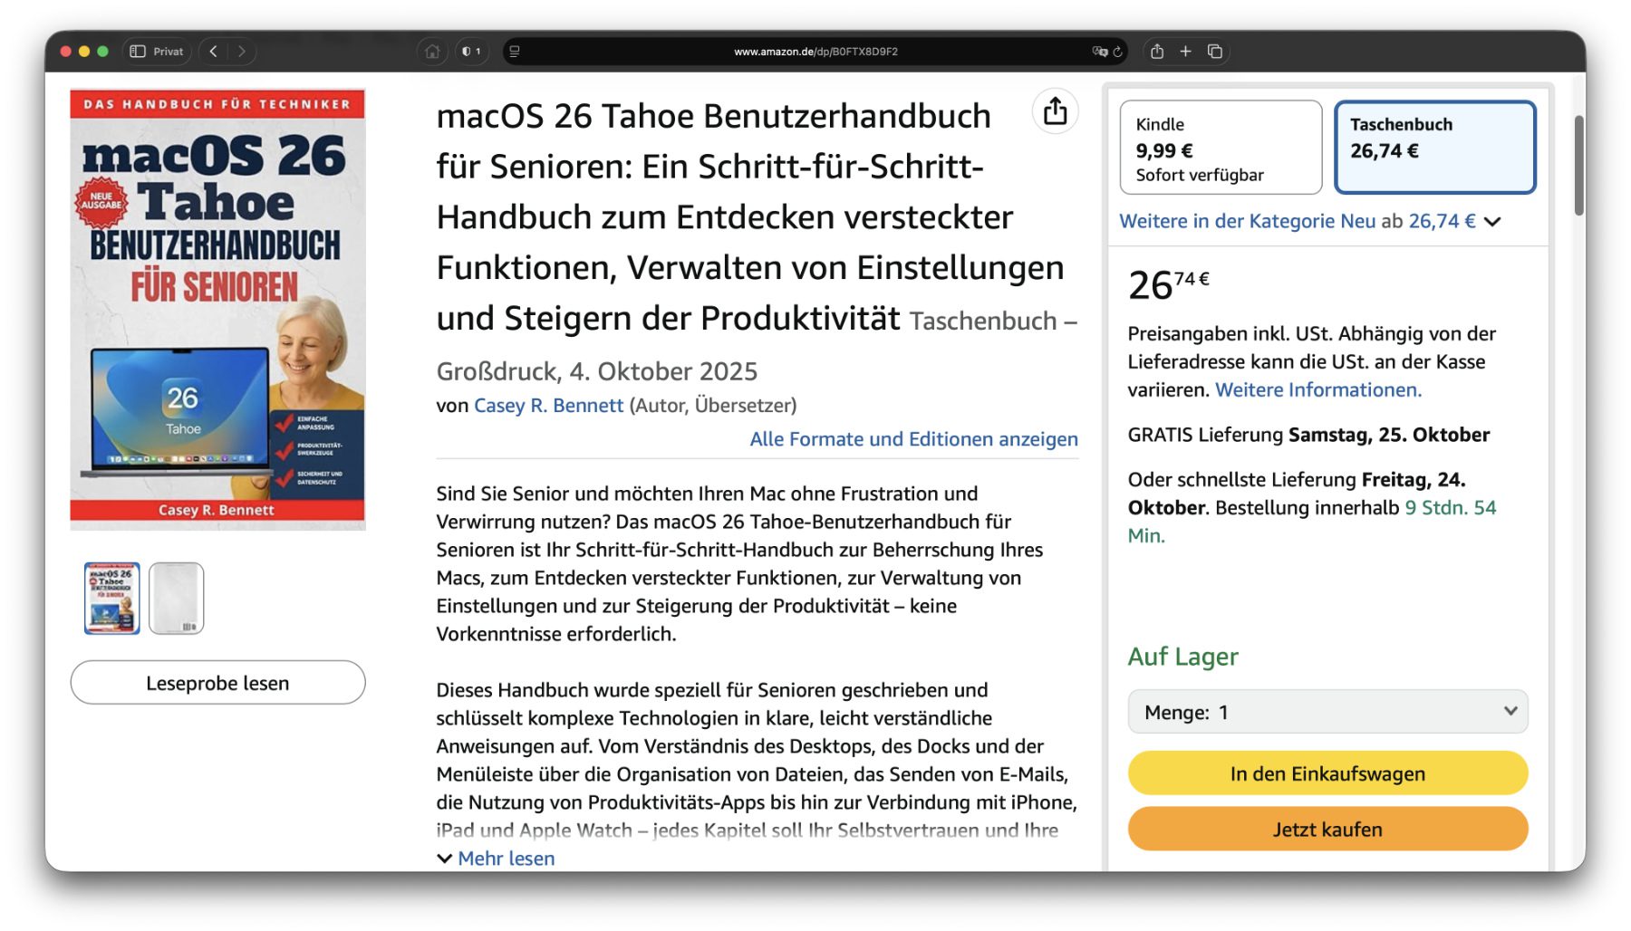The image size is (1631, 931).
Task: Show the back cover thumbnail
Action: click(176, 598)
